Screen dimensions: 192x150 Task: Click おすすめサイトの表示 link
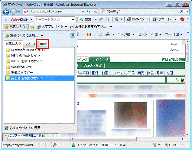(23, 128)
